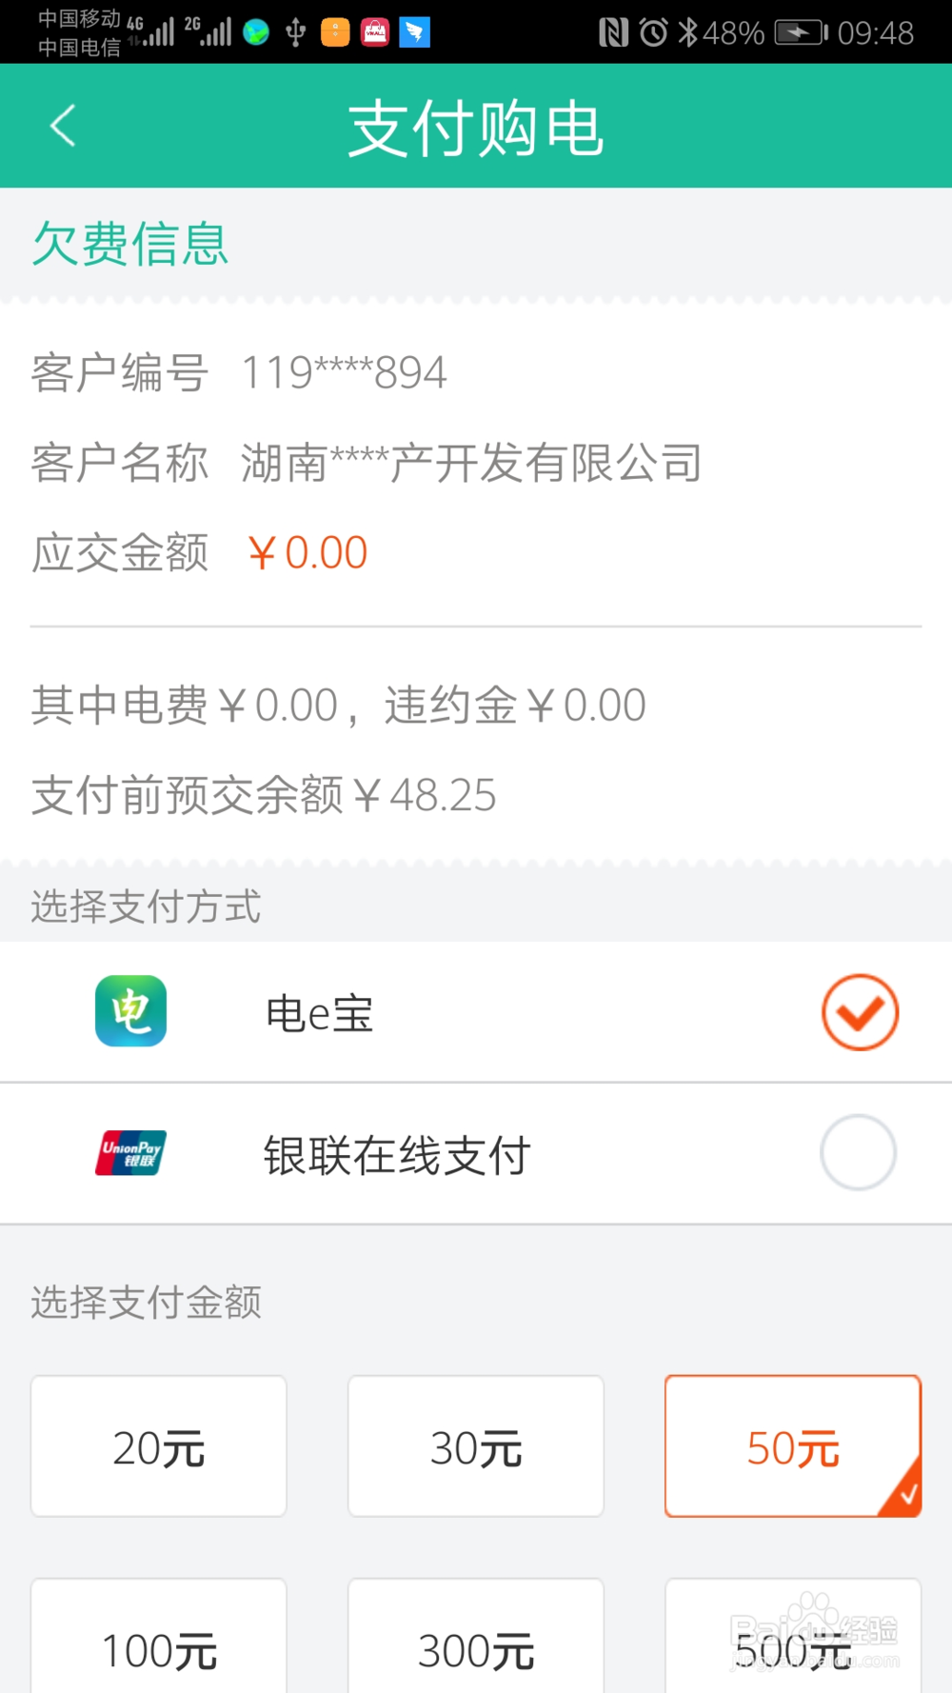Tap the NFC status bar icon
Screen dimensions: 952x1693
coord(613,33)
